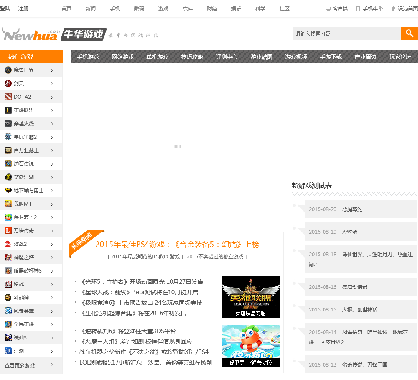Open the 单机游戏 navigation tab
This screenshot has height=380, width=418.
point(157,57)
